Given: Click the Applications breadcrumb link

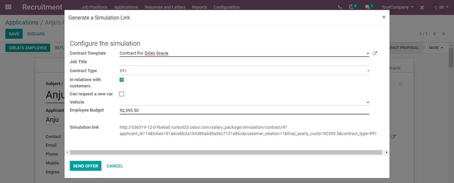Looking at the screenshot, I should pos(22,23).
